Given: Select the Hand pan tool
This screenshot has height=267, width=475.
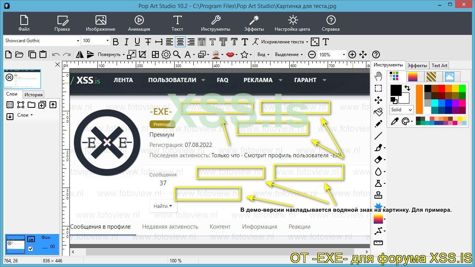Looking at the screenshot, I should (378, 76).
